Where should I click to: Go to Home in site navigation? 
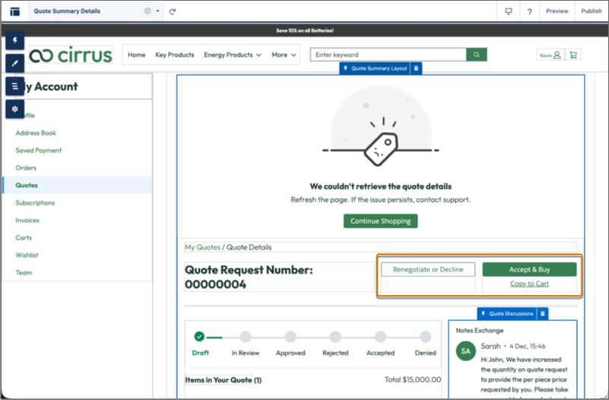coord(136,55)
